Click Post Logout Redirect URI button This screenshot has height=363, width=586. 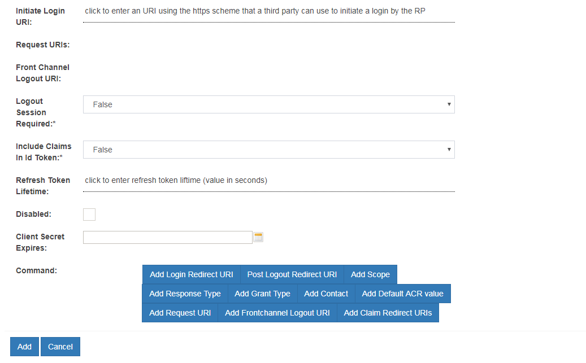tap(292, 275)
